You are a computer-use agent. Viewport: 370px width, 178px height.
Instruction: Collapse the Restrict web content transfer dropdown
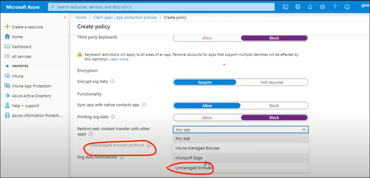click(304, 130)
